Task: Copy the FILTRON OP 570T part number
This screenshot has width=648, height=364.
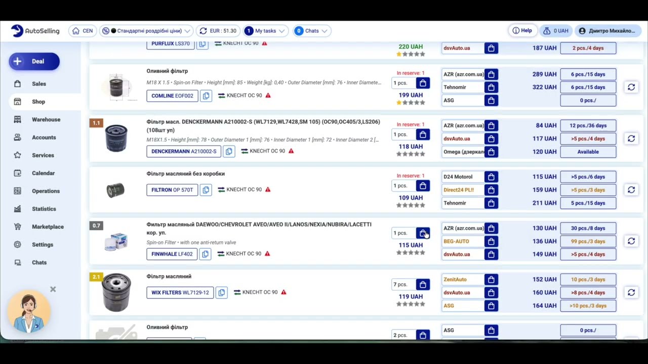Action: 206,190
